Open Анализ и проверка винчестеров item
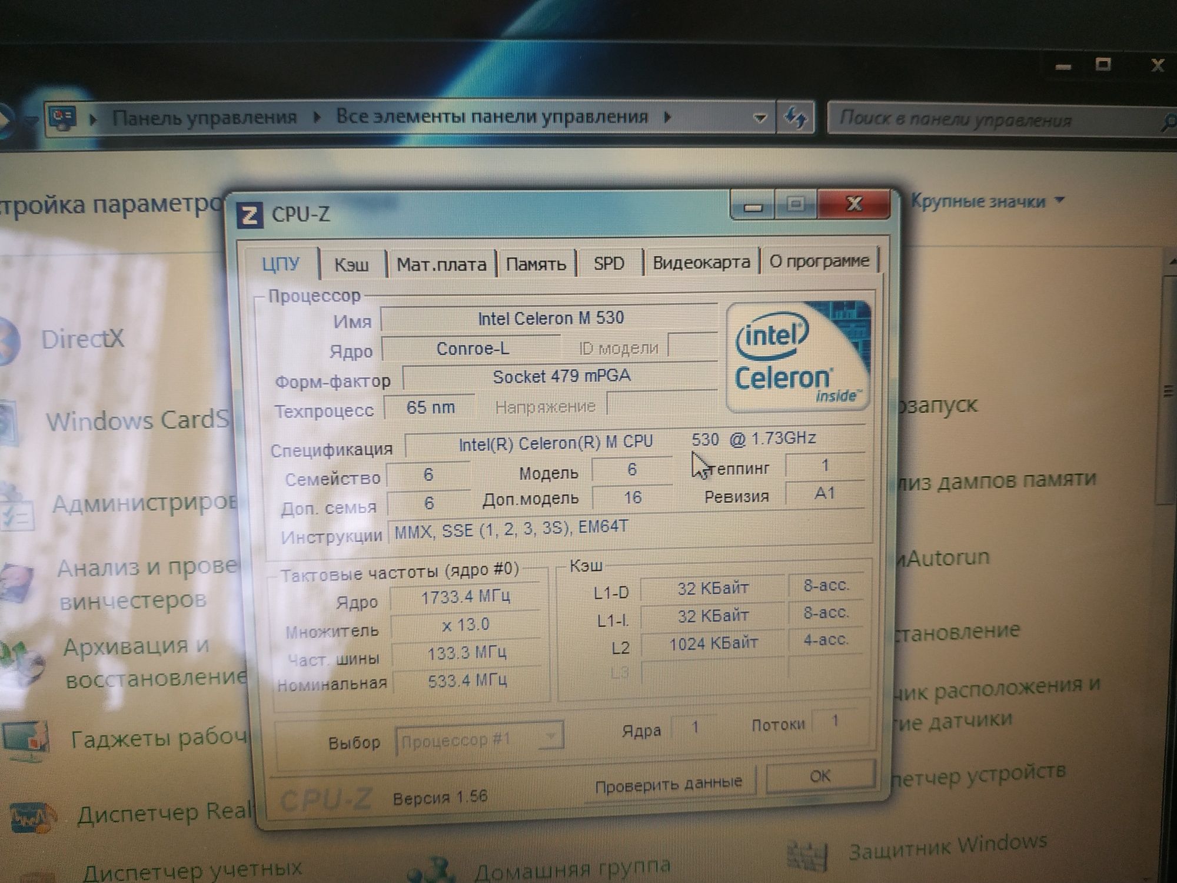 (x=148, y=584)
